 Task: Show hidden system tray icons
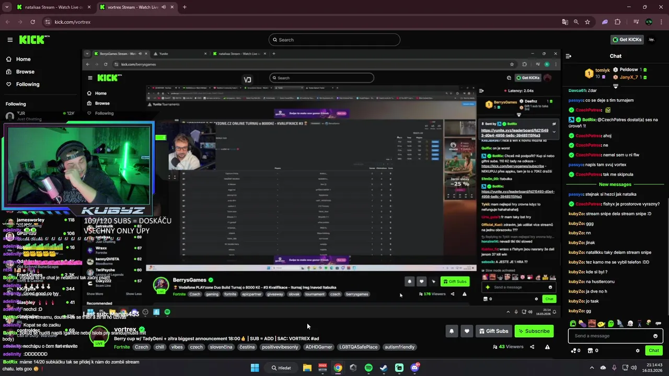[x=592, y=368]
